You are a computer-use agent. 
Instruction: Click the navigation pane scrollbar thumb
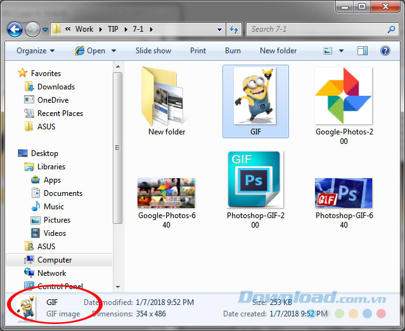click(x=117, y=148)
